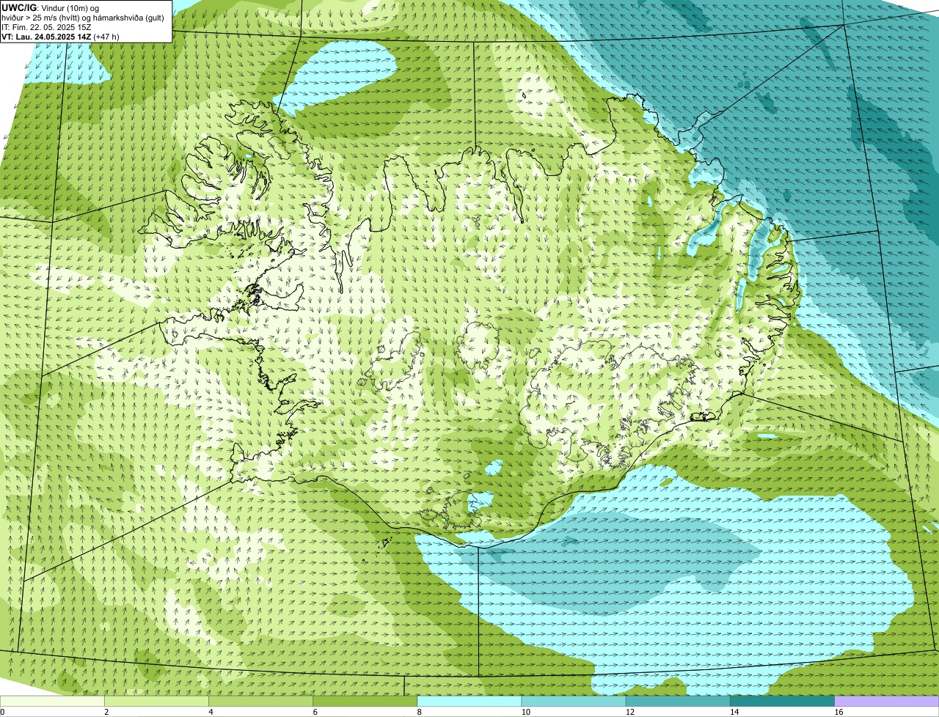Click the lavender legend swatch above 16 m/s
This screenshot has height=717, width=939.
pos(886,702)
